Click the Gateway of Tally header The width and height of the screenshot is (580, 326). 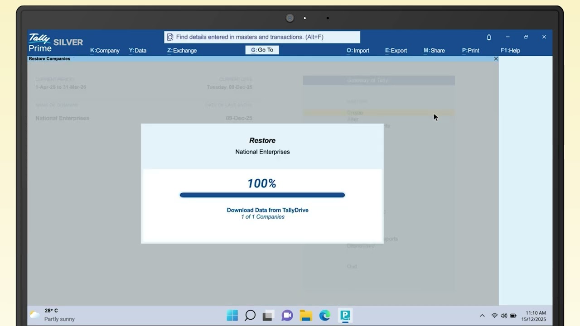tap(379, 80)
